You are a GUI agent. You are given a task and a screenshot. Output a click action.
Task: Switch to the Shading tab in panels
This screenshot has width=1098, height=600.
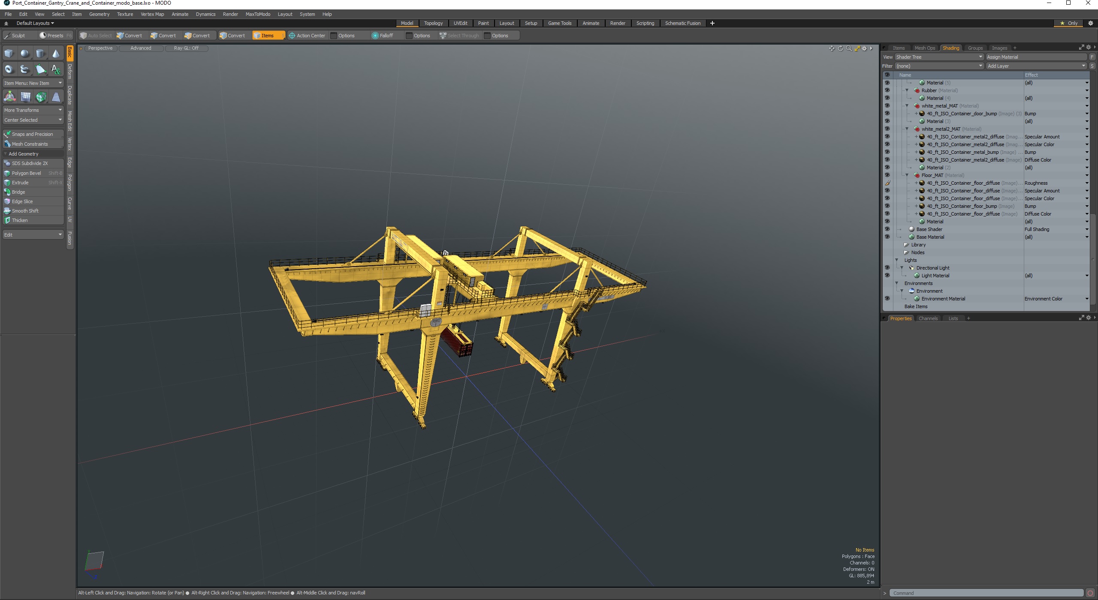pyautogui.click(x=951, y=47)
